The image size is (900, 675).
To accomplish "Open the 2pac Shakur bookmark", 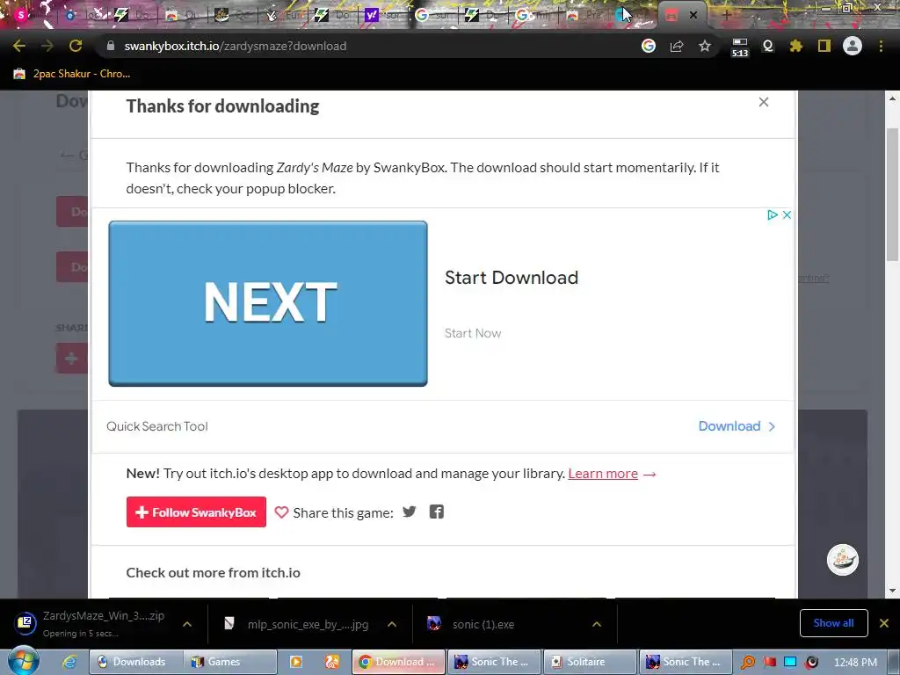I will click(72, 74).
